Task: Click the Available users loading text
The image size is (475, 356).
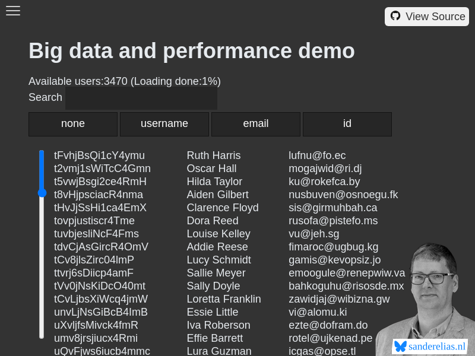Action: pos(124,81)
